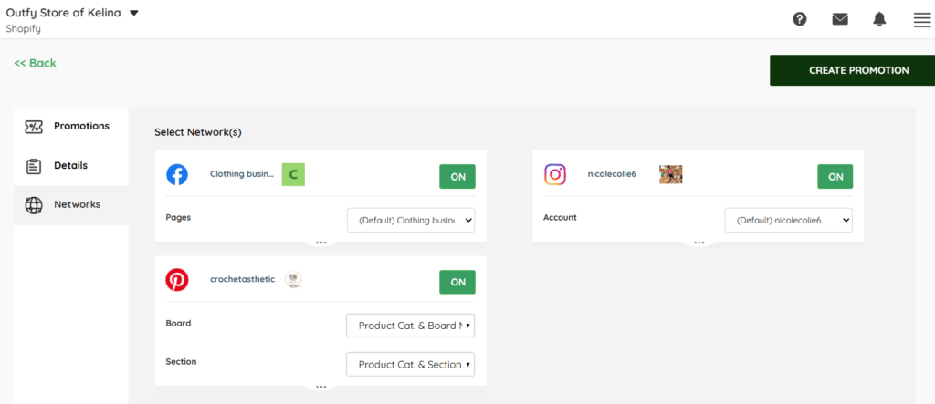Click the Facebook network logo
Screen dimensions: 935x404
[177, 174]
